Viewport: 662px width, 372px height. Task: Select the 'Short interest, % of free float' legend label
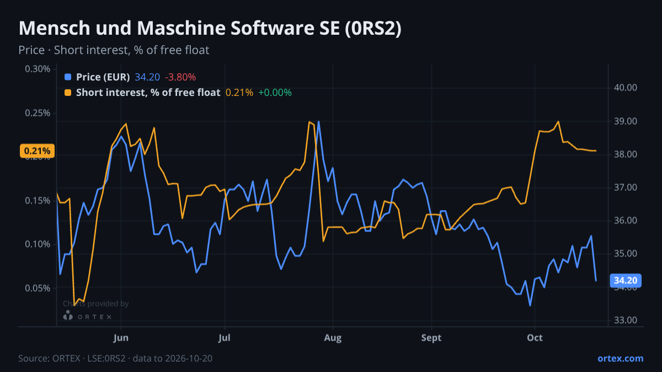pos(148,93)
